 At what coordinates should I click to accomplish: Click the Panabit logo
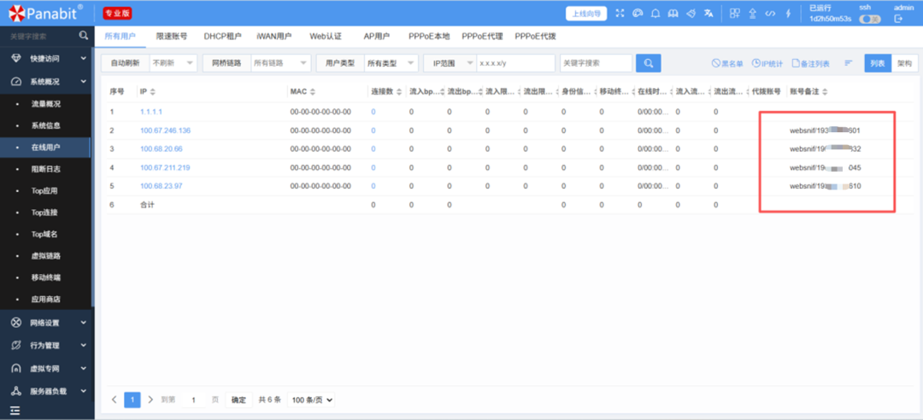pyautogui.click(x=46, y=12)
